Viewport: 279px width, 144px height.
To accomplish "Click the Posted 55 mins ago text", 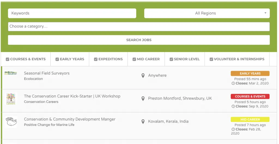I will pos(250,79).
